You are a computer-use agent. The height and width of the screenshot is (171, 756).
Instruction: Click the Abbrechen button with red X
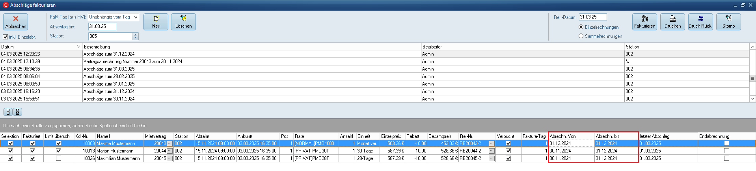(16, 22)
